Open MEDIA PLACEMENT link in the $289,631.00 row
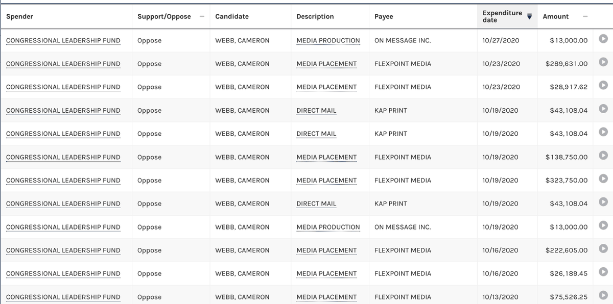Image resolution: width=613 pixels, height=304 pixels. [326, 64]
